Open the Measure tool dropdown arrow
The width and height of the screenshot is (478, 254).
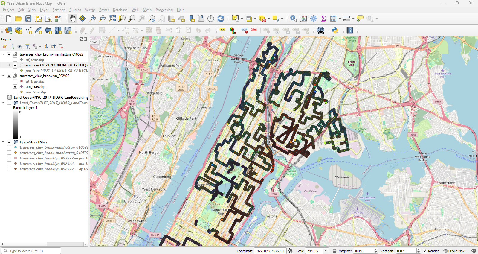pos(353,19)
